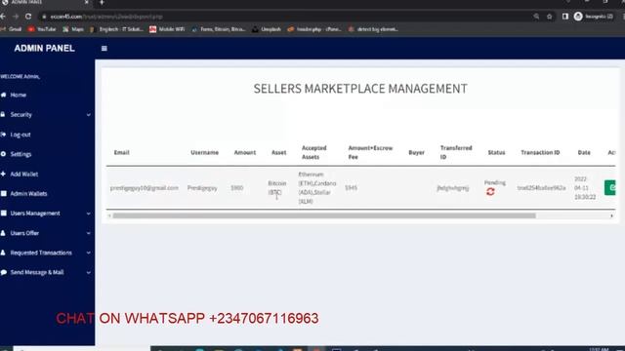
Task: Click the Email column header
Action: (x=121, y=152)
